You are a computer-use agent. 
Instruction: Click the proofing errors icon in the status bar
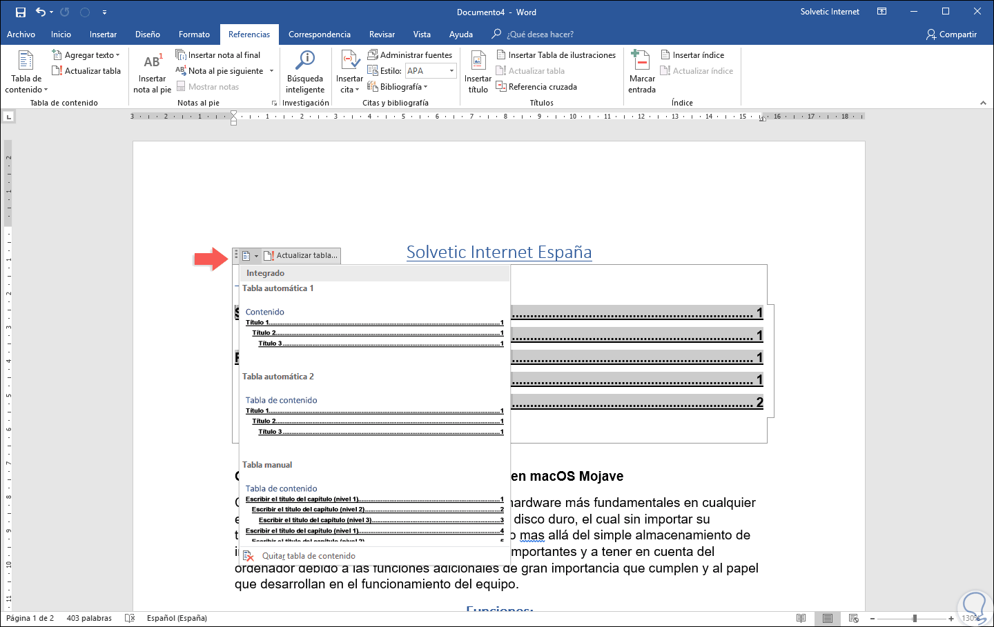(x=130, y=618)
